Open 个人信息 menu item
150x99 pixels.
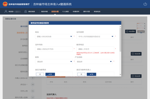coord(66,12)
